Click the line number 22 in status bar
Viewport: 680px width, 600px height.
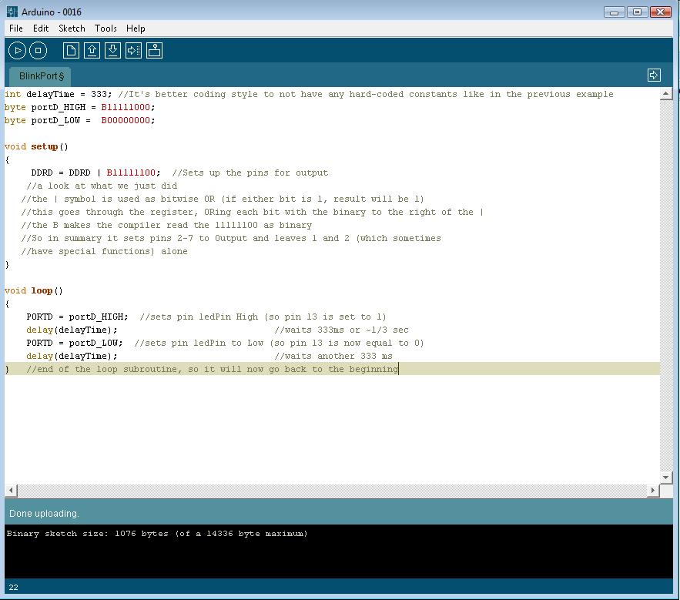click(13, 588)
